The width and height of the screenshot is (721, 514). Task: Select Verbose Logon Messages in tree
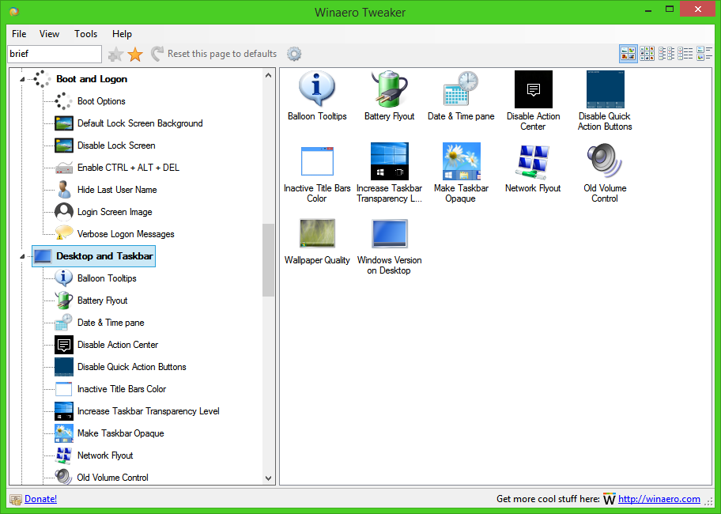(126, 234)
